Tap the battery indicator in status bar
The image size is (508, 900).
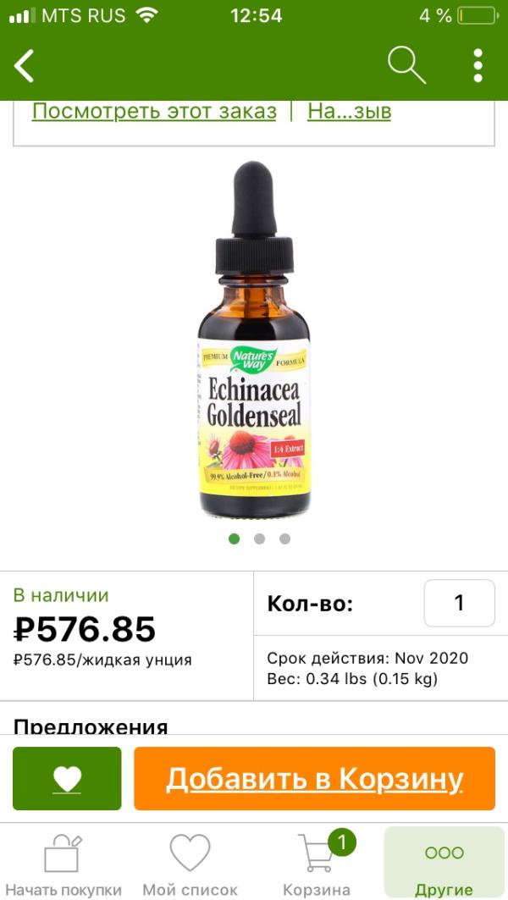point(478,15)
